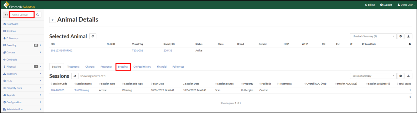Expand the Configuration sidebar menu
This screenshot has width=417, height=113.
tap(22, 102)
